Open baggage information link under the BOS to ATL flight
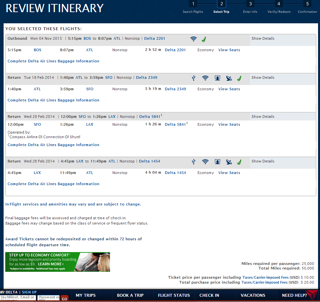The height and width of the screenshot is (302, 320). point(53,61)
